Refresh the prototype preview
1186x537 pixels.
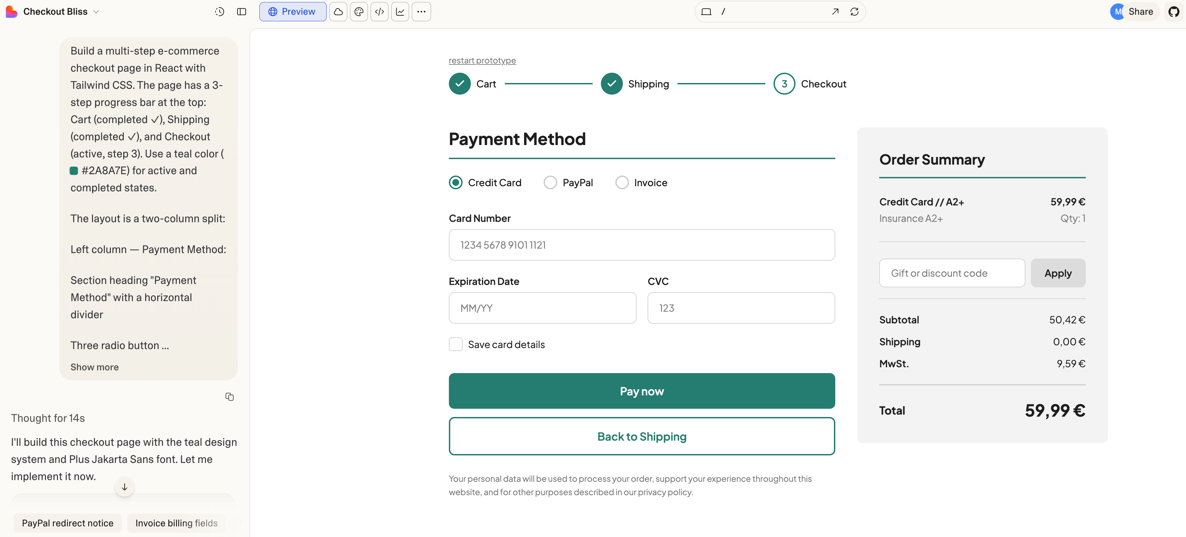855,12
